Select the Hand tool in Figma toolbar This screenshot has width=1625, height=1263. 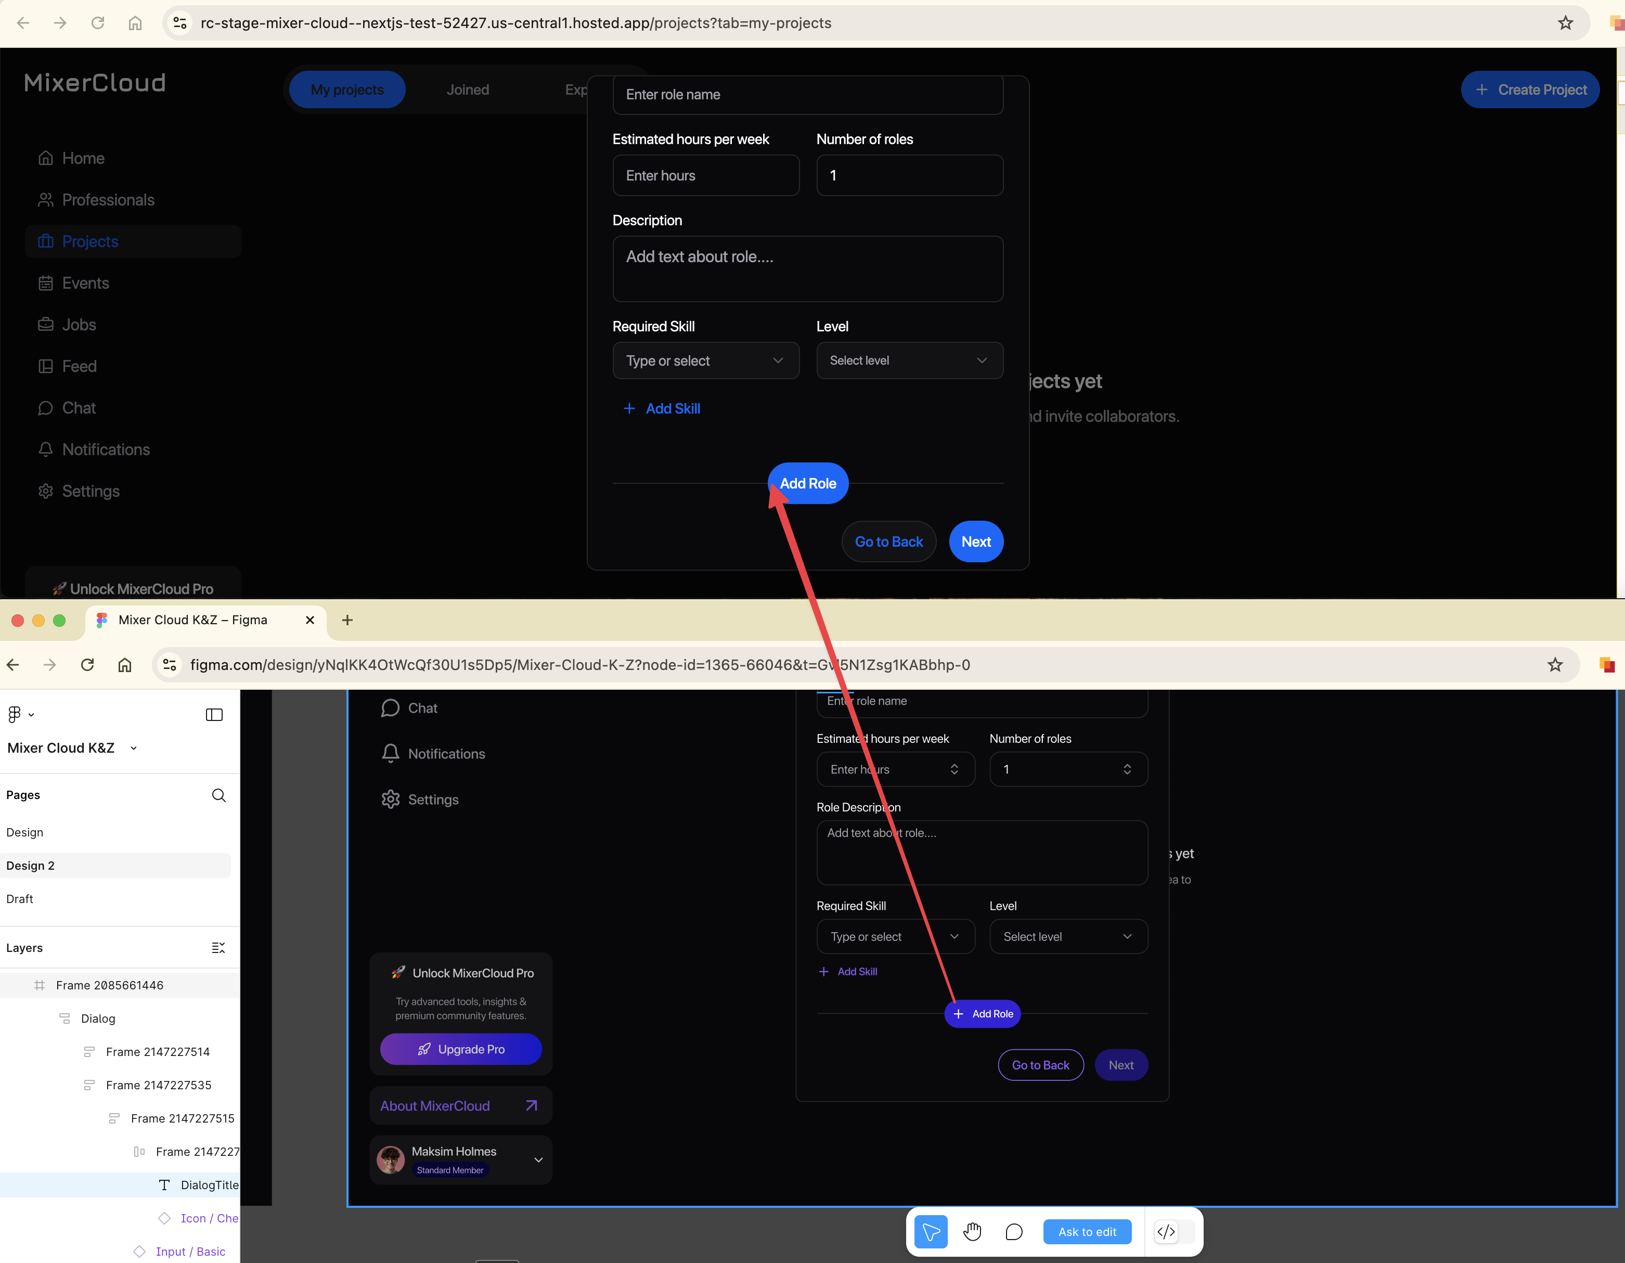click(x=973, y=1232)
